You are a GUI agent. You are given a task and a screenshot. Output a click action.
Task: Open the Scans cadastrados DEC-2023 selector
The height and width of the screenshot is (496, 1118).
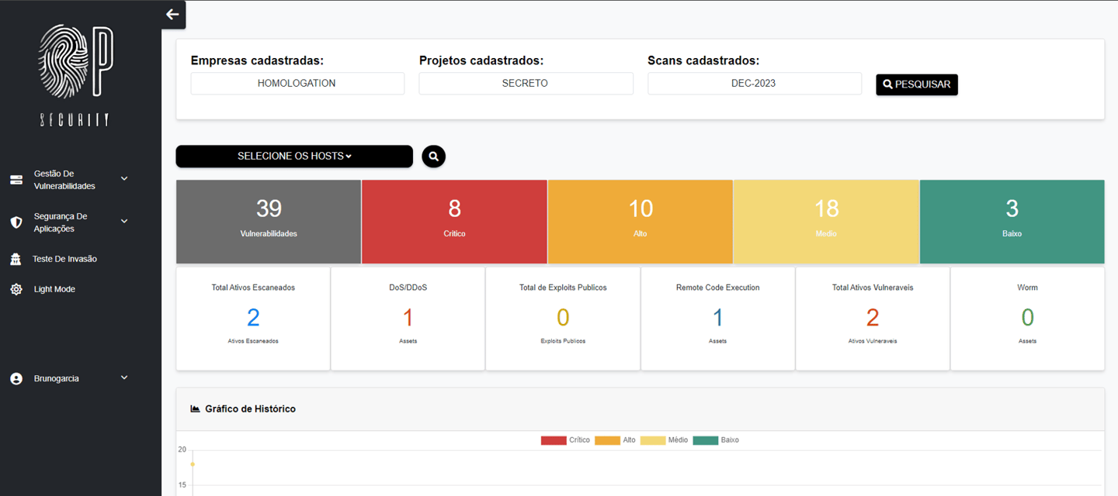[754, 84]
